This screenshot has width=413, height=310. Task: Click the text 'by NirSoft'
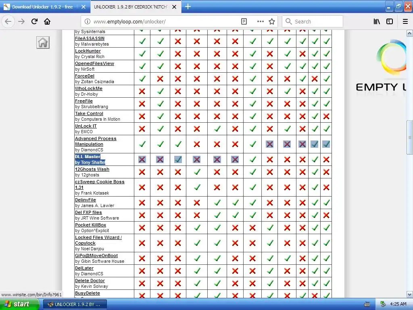click(x=85, y=69)
